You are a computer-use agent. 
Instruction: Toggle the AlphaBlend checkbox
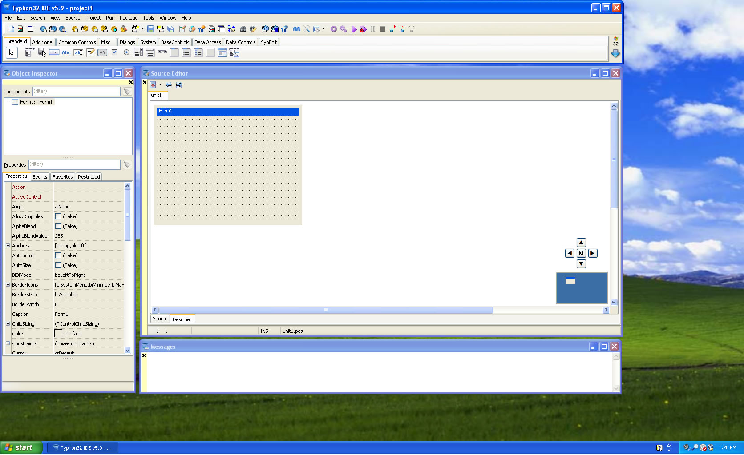click(58, 226)
